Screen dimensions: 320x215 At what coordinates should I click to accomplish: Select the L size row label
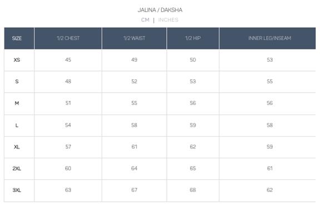click(17, 126)
